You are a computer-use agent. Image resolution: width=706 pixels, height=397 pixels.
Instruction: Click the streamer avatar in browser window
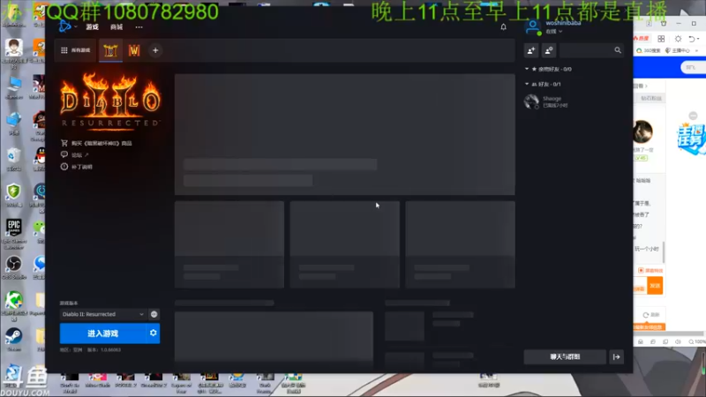click(x=642, y=131)
